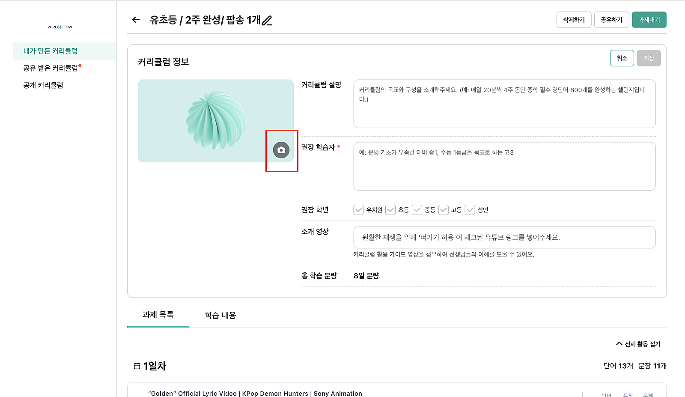Edit the curriculum title with pencil icon

[x=268, y=20]
